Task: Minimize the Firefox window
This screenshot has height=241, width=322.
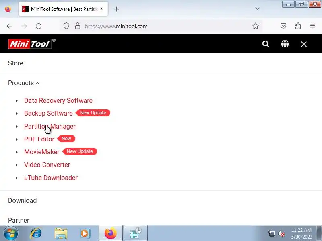Action: [x=288, y=4]
